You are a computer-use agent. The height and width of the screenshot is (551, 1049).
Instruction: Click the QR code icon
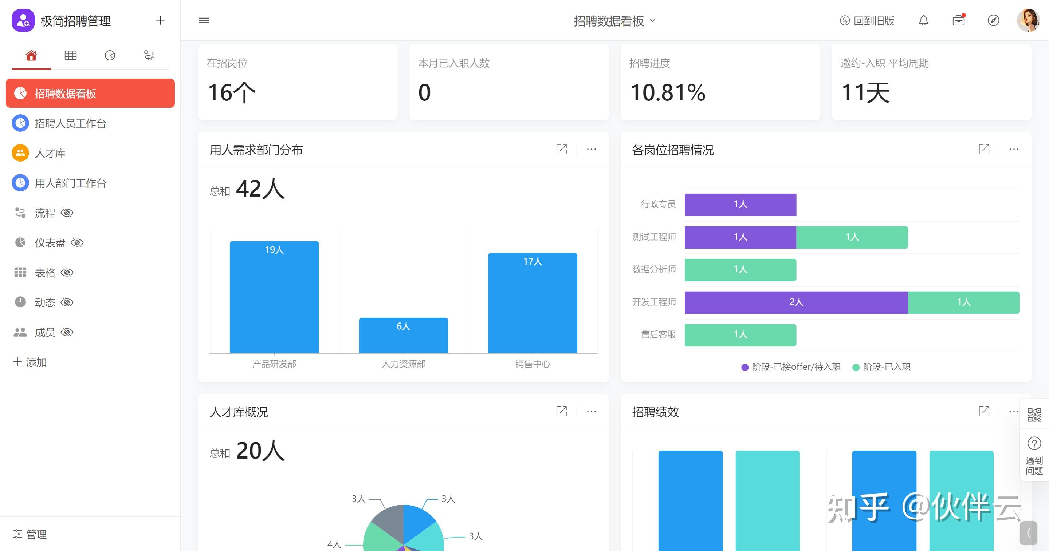point(1034,415)
